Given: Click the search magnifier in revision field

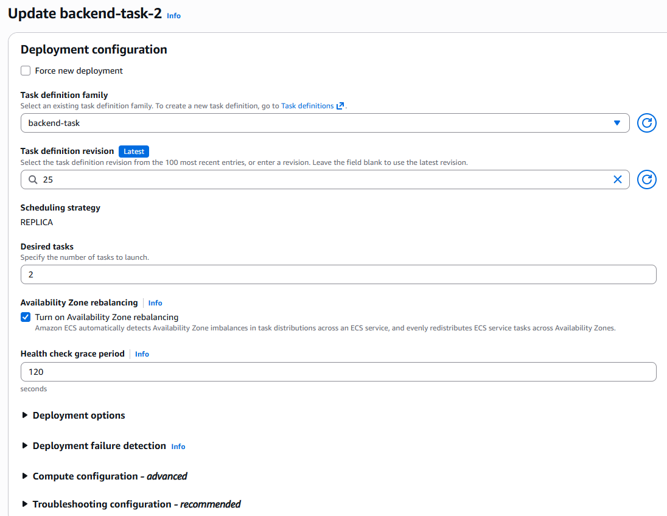Looking at the screenshot, I should coord(32,180).
